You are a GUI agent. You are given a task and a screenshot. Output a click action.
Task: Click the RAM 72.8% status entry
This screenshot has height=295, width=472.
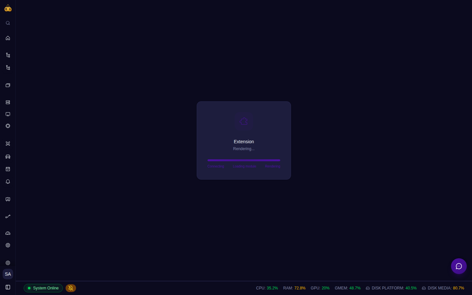(294, 288)
